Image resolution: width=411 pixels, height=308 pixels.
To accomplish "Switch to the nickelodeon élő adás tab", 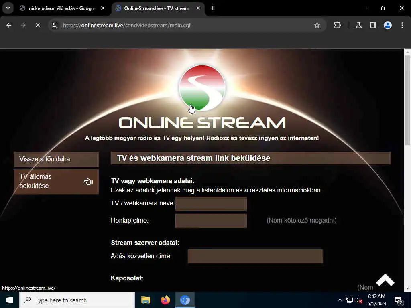I will click(x=62, y=8).
